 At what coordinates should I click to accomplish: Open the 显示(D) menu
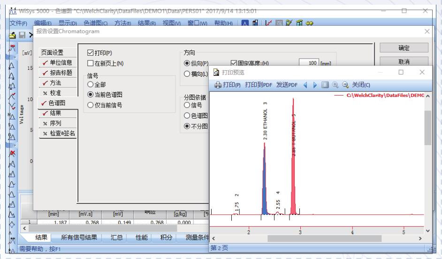click(68, 23)
